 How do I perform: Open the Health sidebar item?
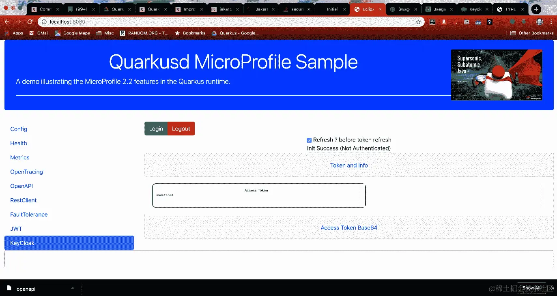19,143
